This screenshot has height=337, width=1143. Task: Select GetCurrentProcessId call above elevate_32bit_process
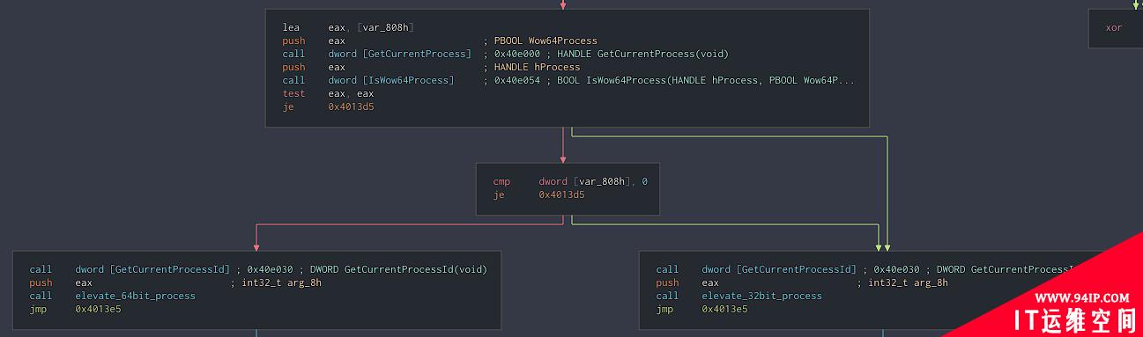click(756, 269)
